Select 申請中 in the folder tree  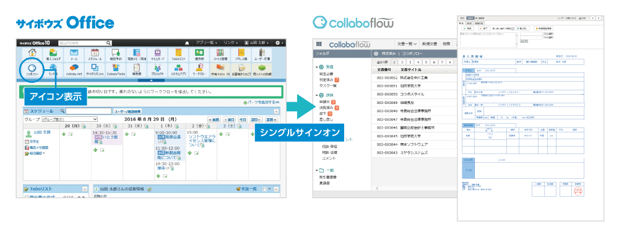pyautogui.click(x=324, y=102)
